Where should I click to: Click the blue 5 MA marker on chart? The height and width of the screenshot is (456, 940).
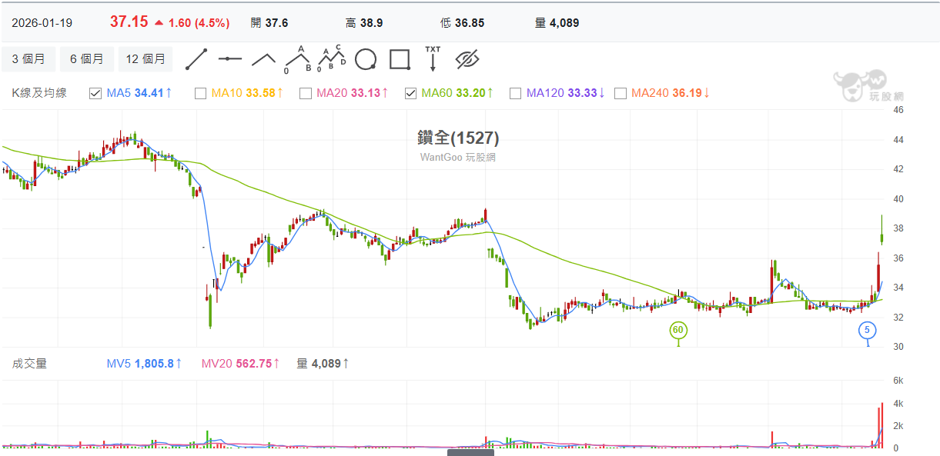(868, 330)
